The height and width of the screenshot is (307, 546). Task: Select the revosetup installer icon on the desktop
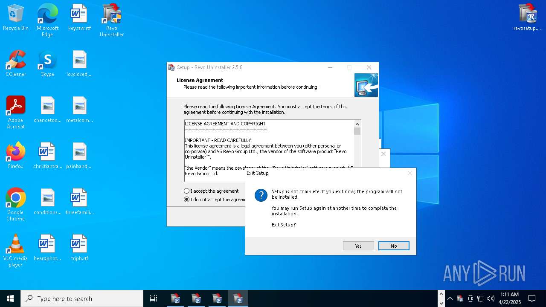[527, 18]
